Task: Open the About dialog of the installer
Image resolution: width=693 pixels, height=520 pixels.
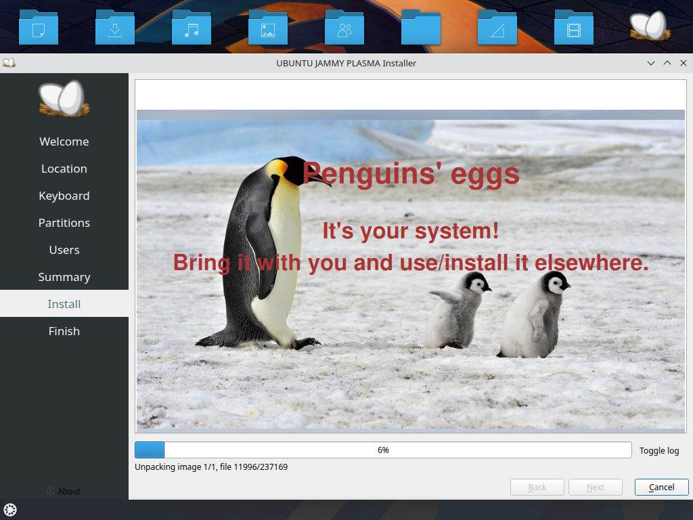Action: point(64,491)
